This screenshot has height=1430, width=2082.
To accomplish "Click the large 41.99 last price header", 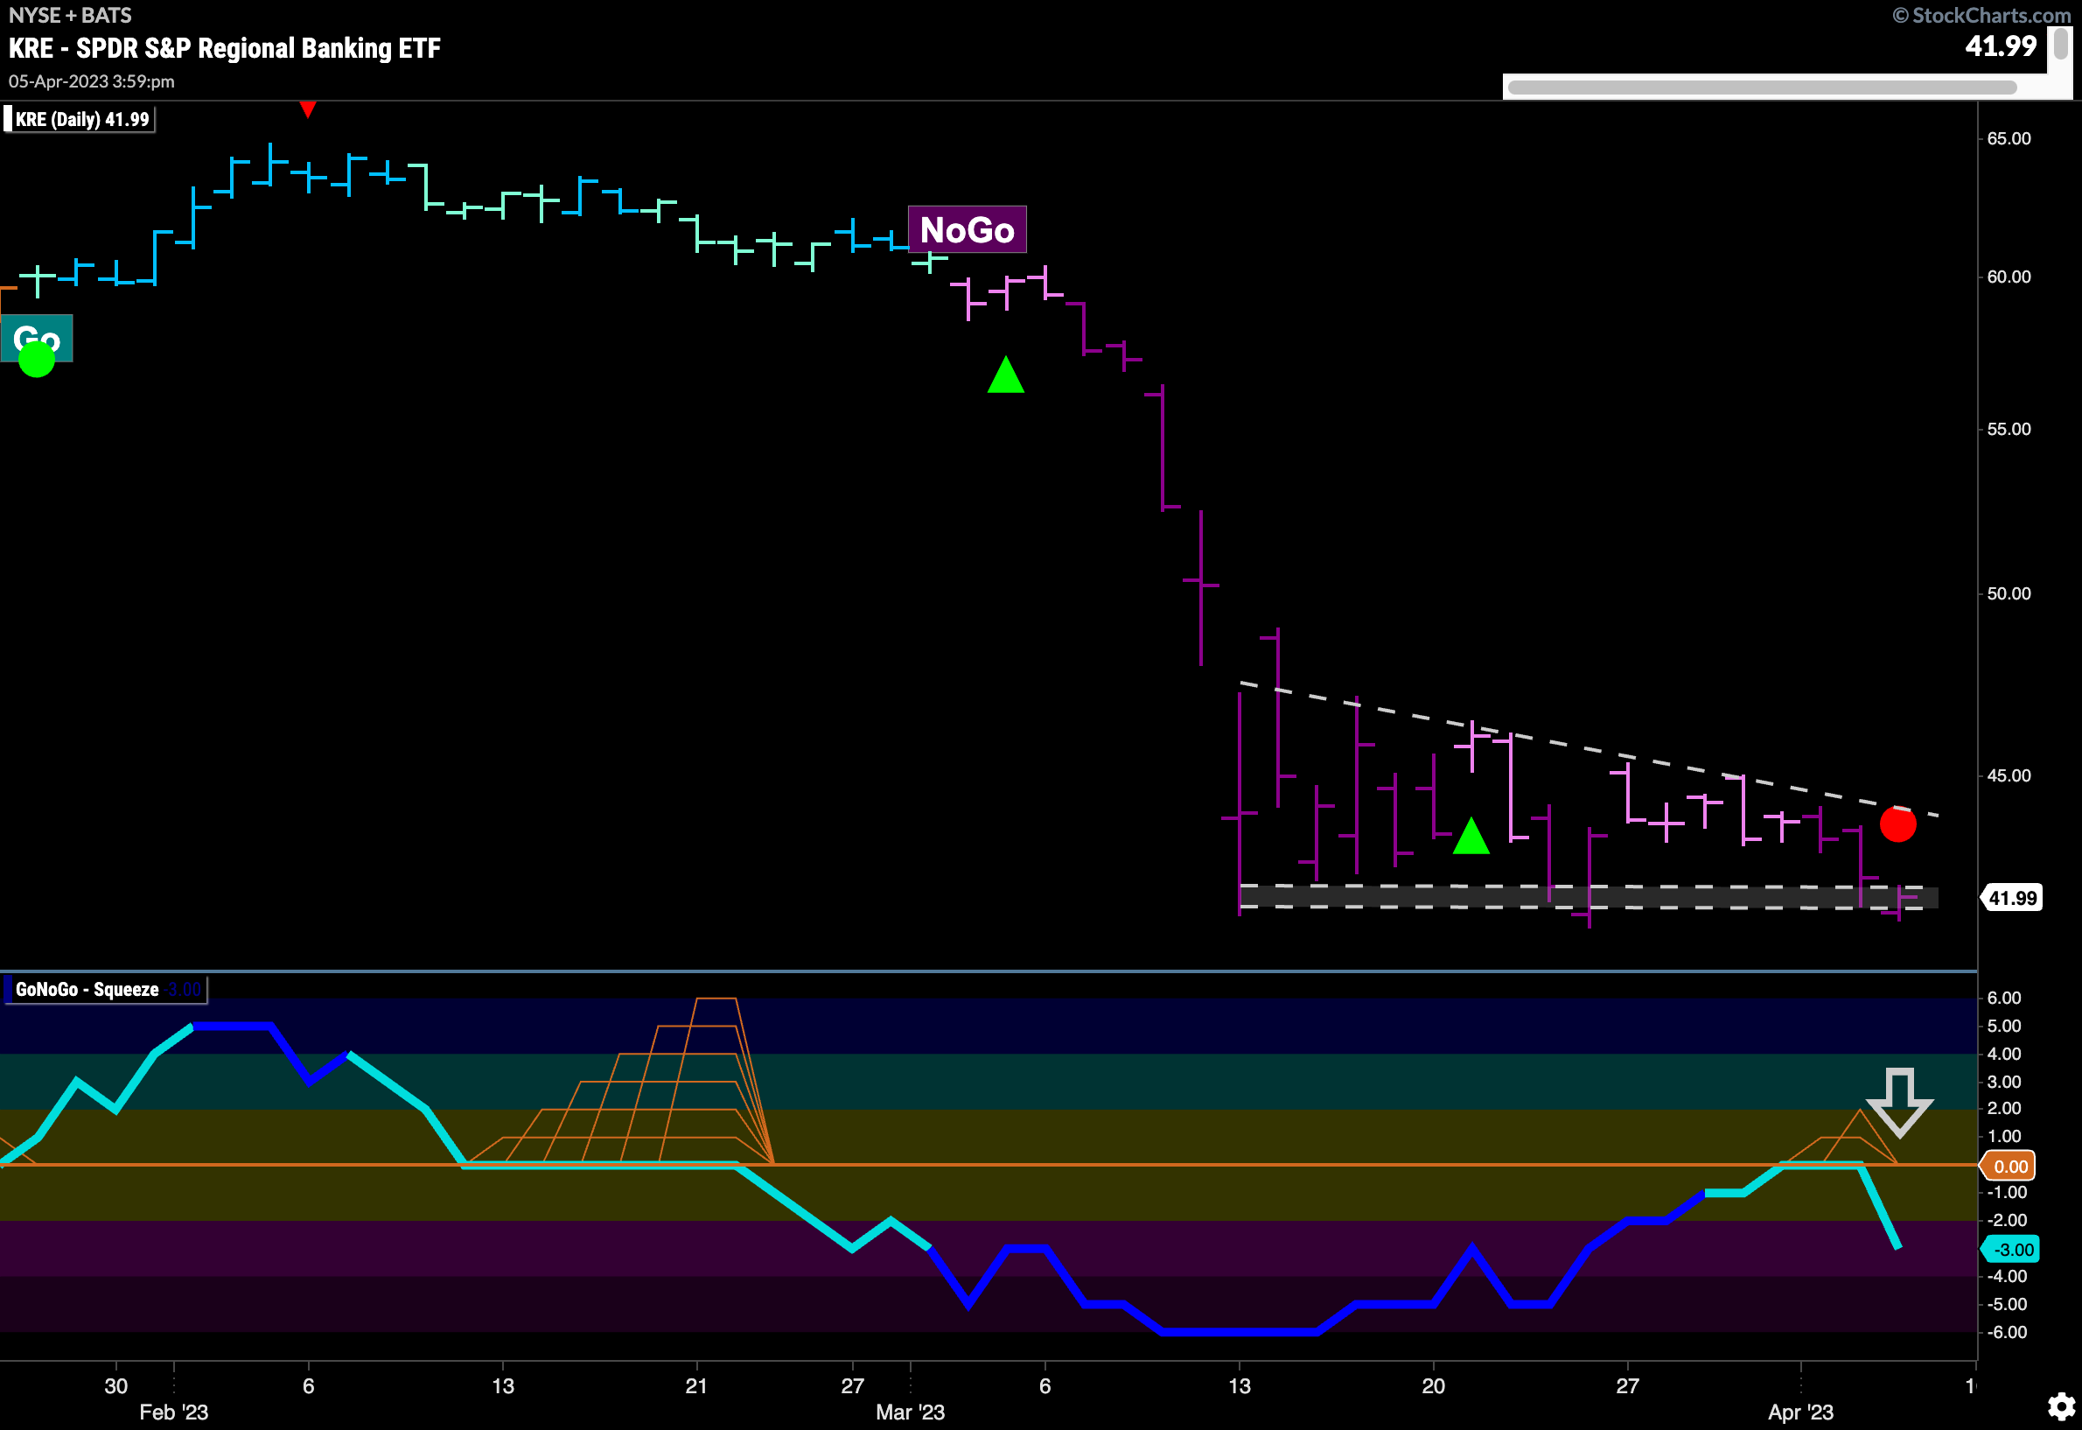I will pyautogui.click(x=2000, y=46).
